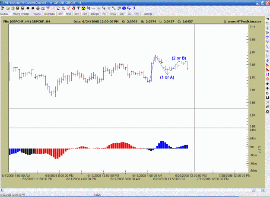Click the H/L icon in right toolbar
The width and height of the screenshot is (270, 197).
[267, 51]
